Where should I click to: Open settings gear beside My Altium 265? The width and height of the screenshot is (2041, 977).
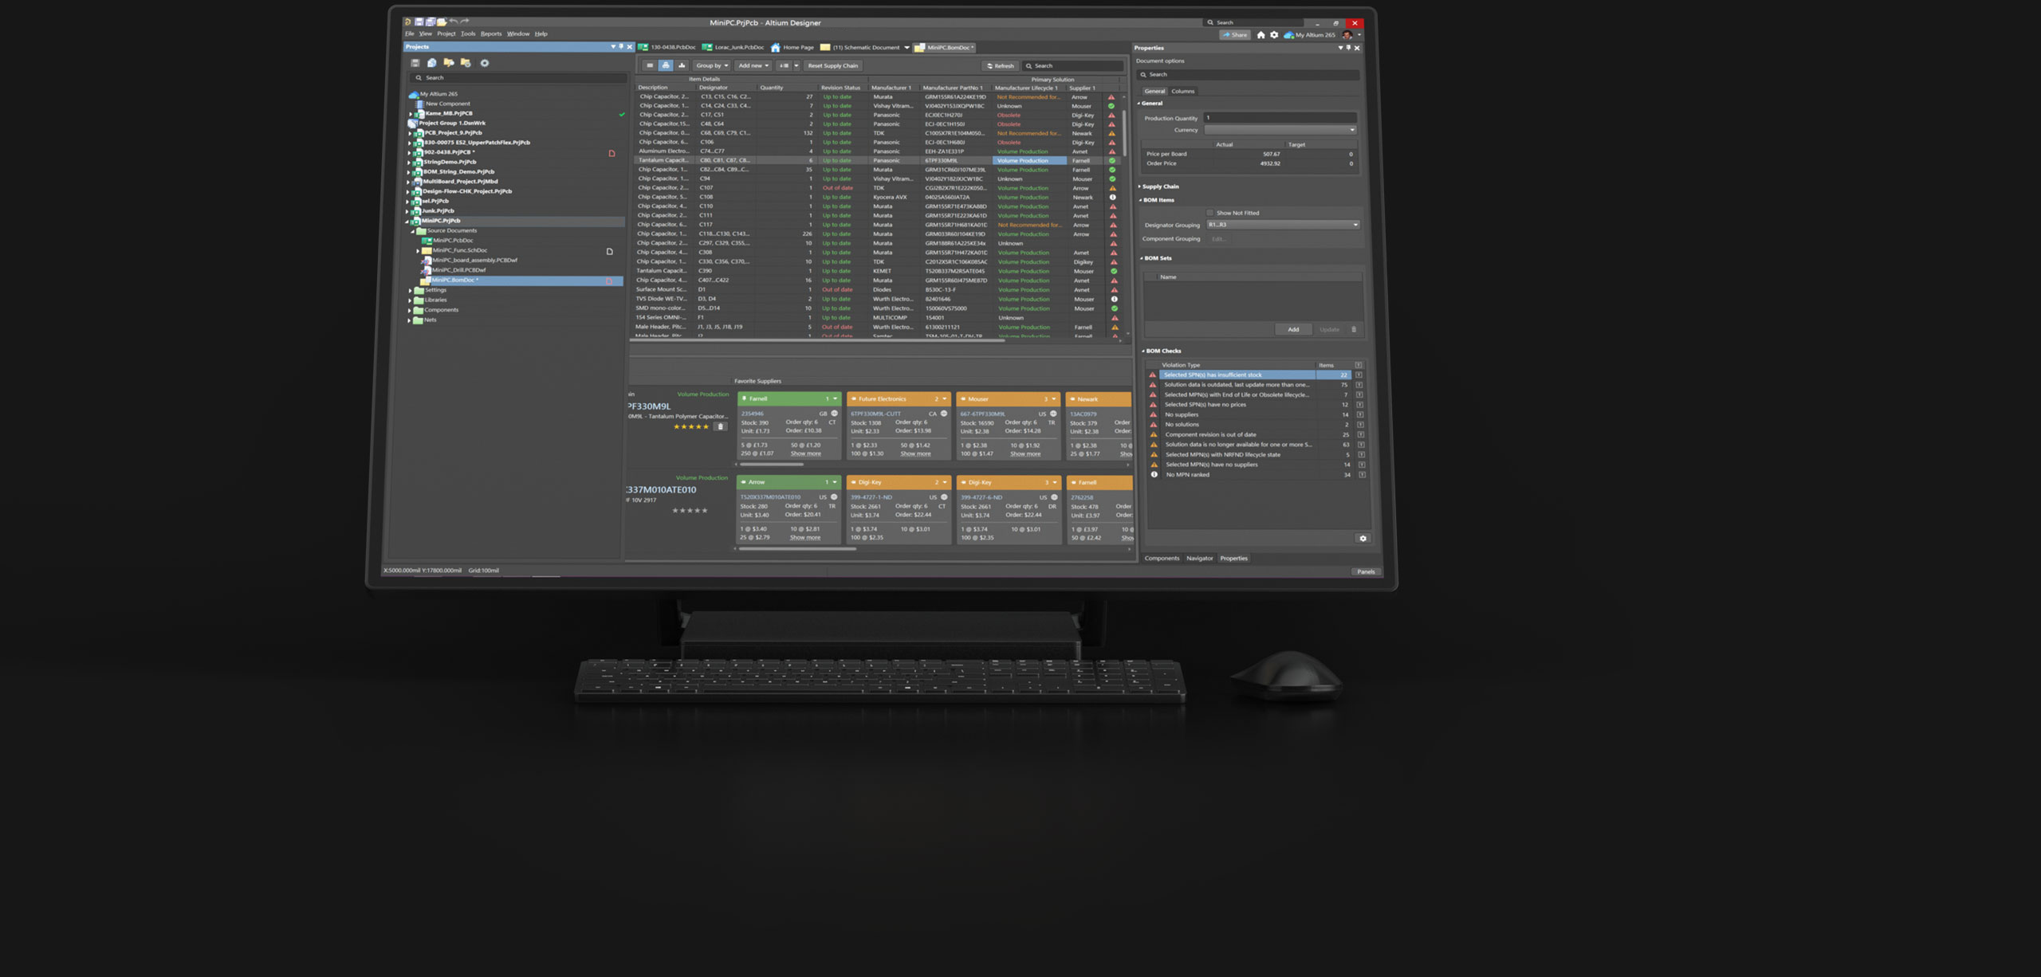pyautogui.click(x=1274, y=35)
